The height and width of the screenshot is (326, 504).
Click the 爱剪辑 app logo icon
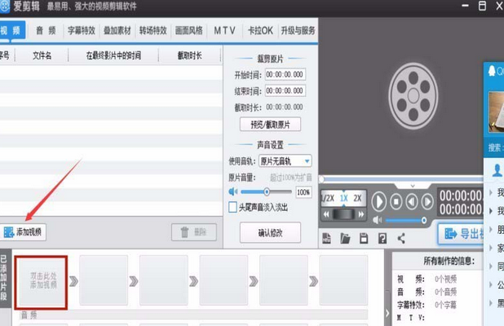point(5,6)
